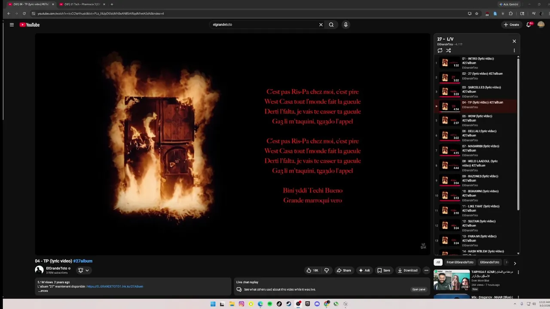Select 07 - MAGHRIBI in the playlist

coord(476,151)
